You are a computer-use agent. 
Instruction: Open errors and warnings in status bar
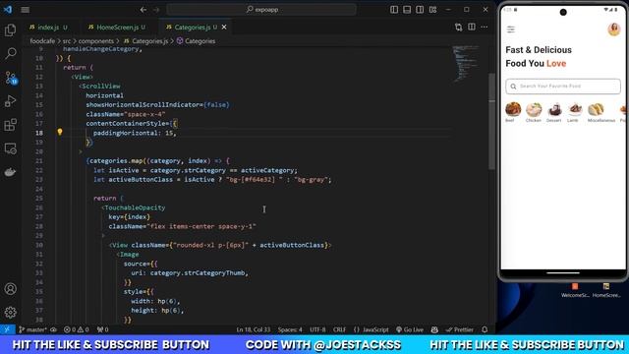click(77, 329)
